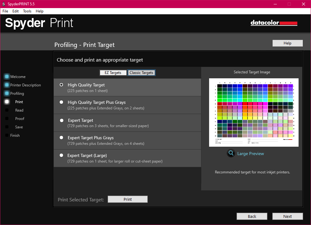Select High Quality Target Plus Grays option

(x=62, y=102)
